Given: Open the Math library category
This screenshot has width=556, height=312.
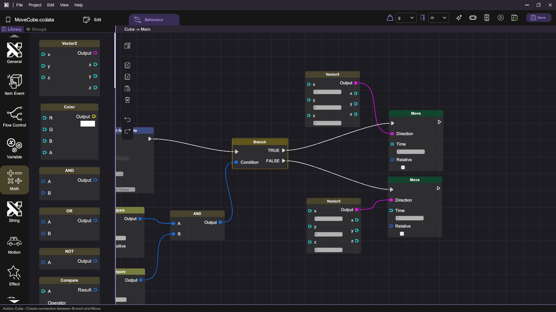Looking at the screenshot, I should (x=14, y=180).
